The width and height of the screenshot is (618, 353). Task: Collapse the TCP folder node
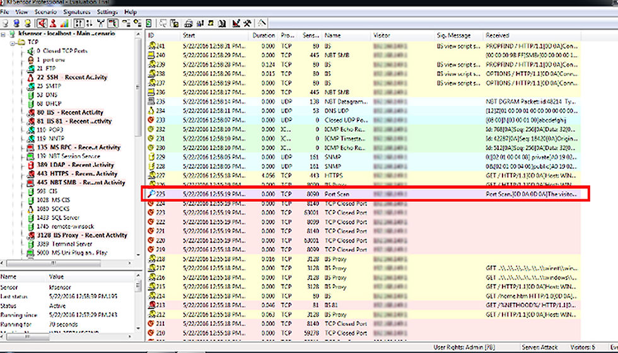point(13,42)
